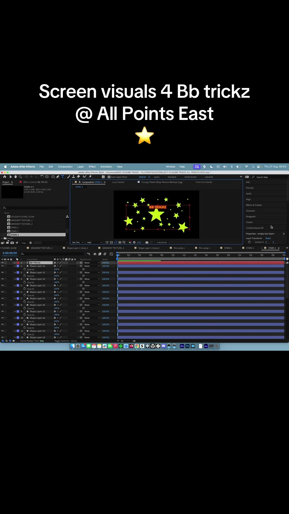Image resolution: width=289 pixels, height=514 pixels.
Task: Switch to Standard workspace
Action: point(172,177)
